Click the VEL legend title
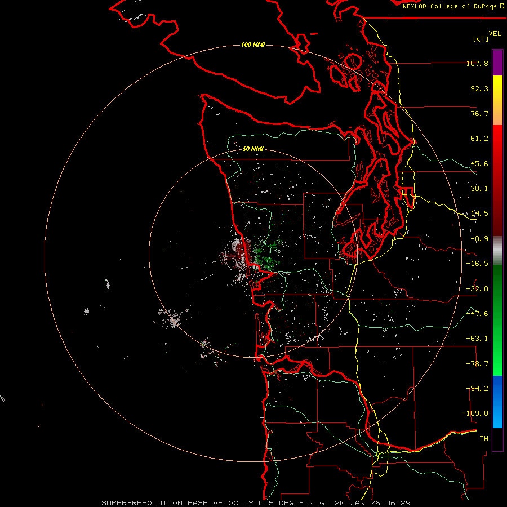 click(495, 34)
